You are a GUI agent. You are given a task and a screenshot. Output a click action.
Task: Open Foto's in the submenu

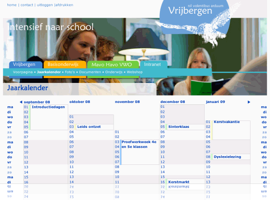[70, 72]
